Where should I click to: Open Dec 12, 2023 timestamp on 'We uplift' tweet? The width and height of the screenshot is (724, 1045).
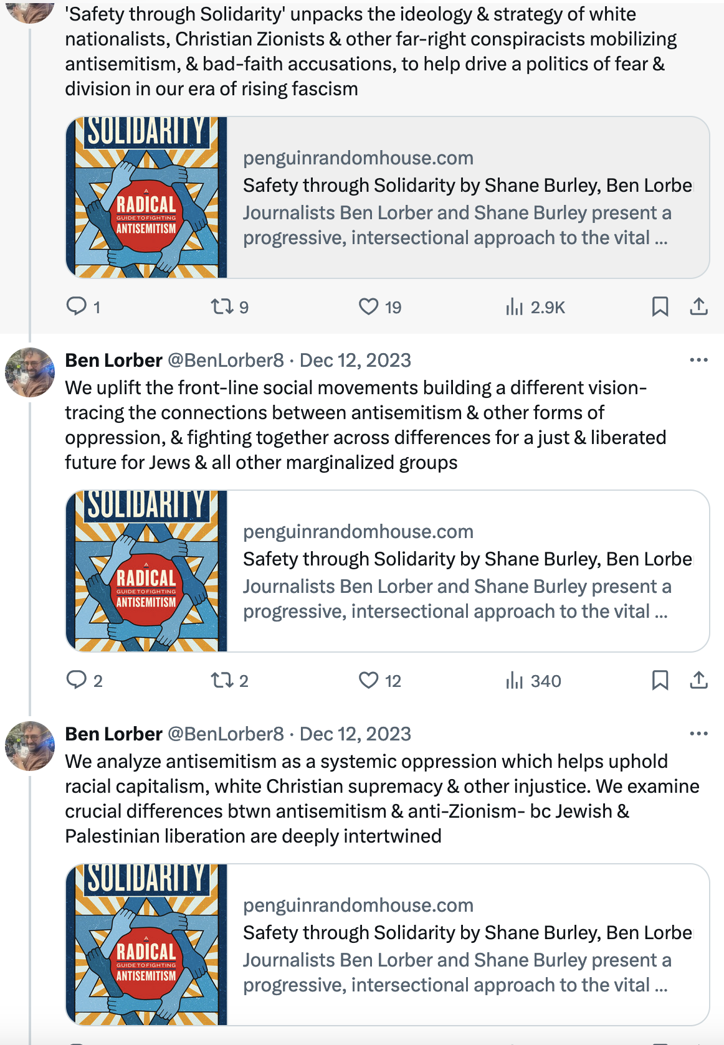click(x=355, y=360)
